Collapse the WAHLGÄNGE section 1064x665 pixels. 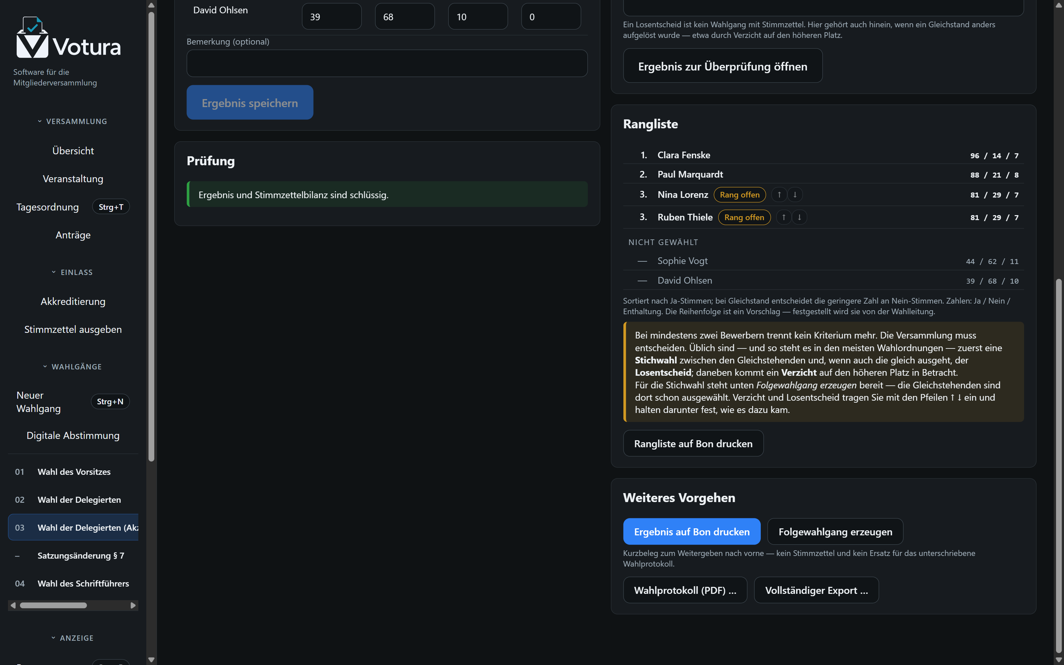point(72,367)
